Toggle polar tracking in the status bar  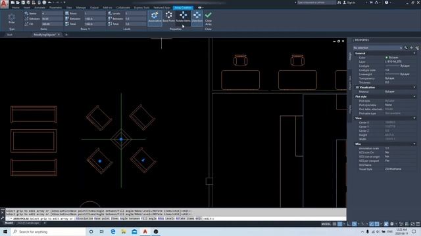coord(355,224)
